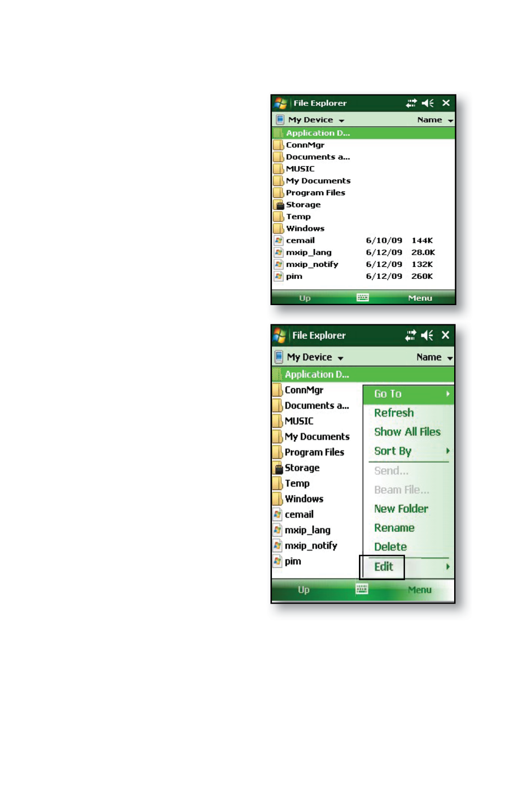Click MUSIC folder icon in upper window
522x806 pixels.
279,168
